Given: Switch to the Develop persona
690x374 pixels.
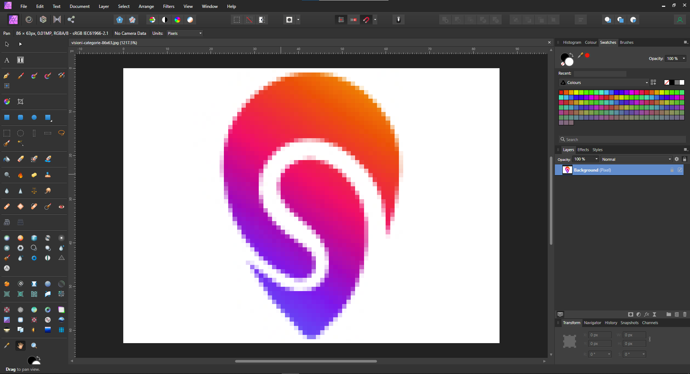Looking at the screenshot, I should coord(43,20).
